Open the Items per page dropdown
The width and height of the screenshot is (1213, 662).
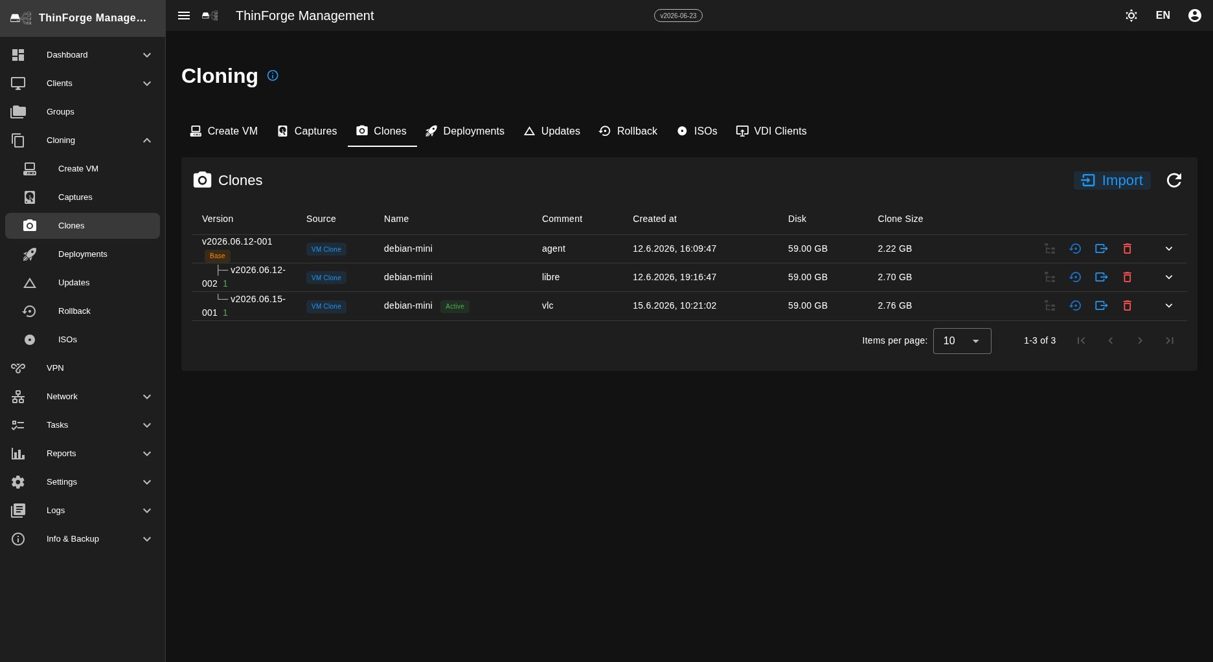pos(962,341)
